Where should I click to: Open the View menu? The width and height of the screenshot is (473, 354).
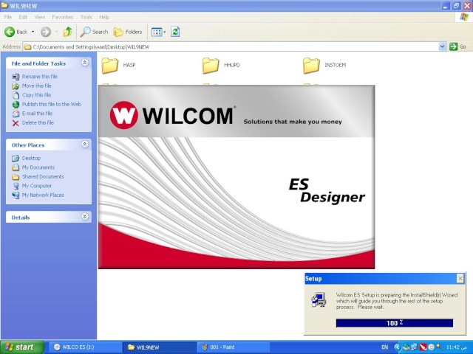coord(39,17)
